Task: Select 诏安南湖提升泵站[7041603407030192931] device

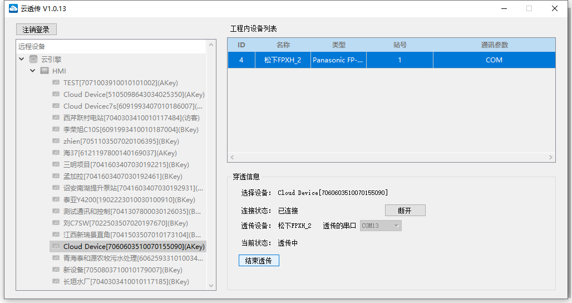Action: 133,188
